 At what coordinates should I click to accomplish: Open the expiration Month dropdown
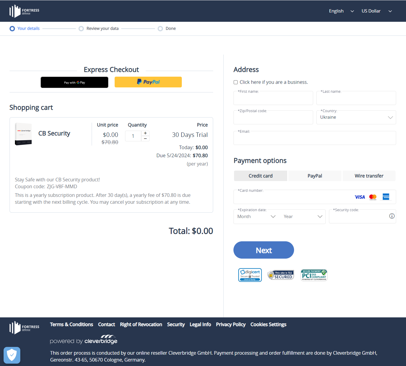coord(256,217)
